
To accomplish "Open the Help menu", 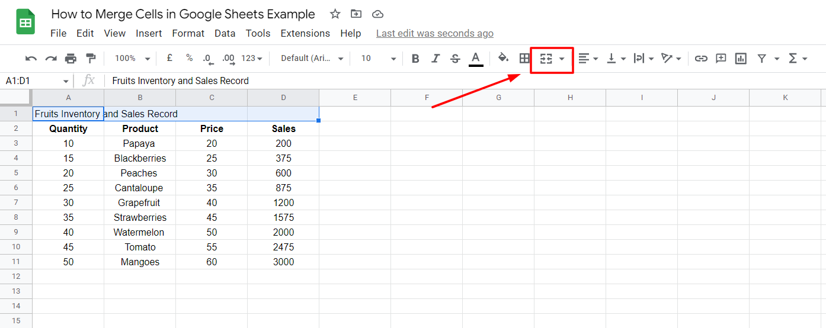I will click(x=351, y=33).
